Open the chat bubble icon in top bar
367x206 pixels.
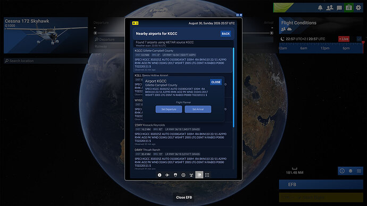click(x=339, y=8)
